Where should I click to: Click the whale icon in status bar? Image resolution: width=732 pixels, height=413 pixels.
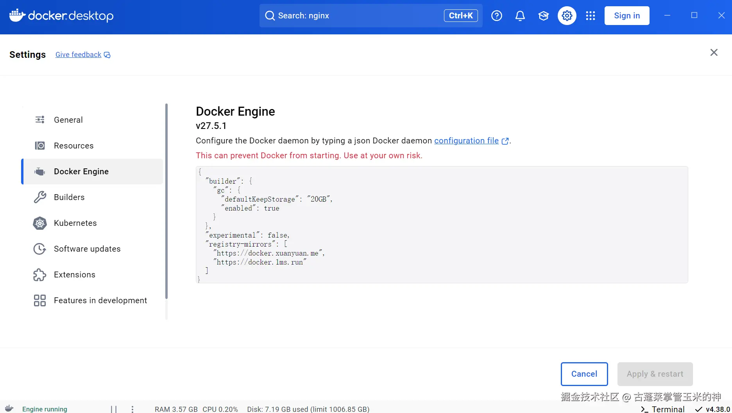9,408
